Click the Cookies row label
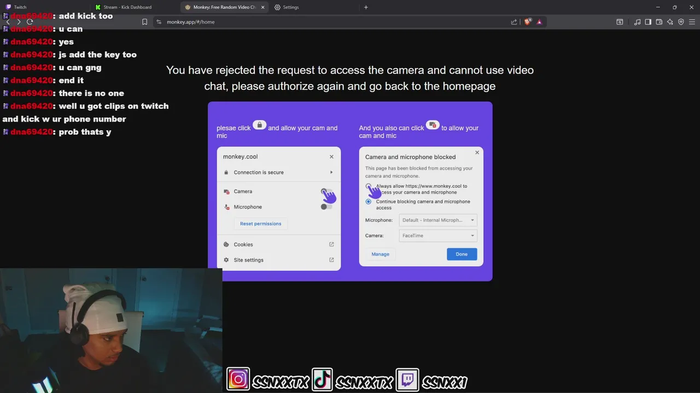This screenshot has height=393, width=700. [243, 245]
